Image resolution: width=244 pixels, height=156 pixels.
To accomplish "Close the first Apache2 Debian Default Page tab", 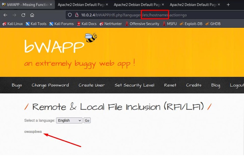I will [x=107, y=5].
